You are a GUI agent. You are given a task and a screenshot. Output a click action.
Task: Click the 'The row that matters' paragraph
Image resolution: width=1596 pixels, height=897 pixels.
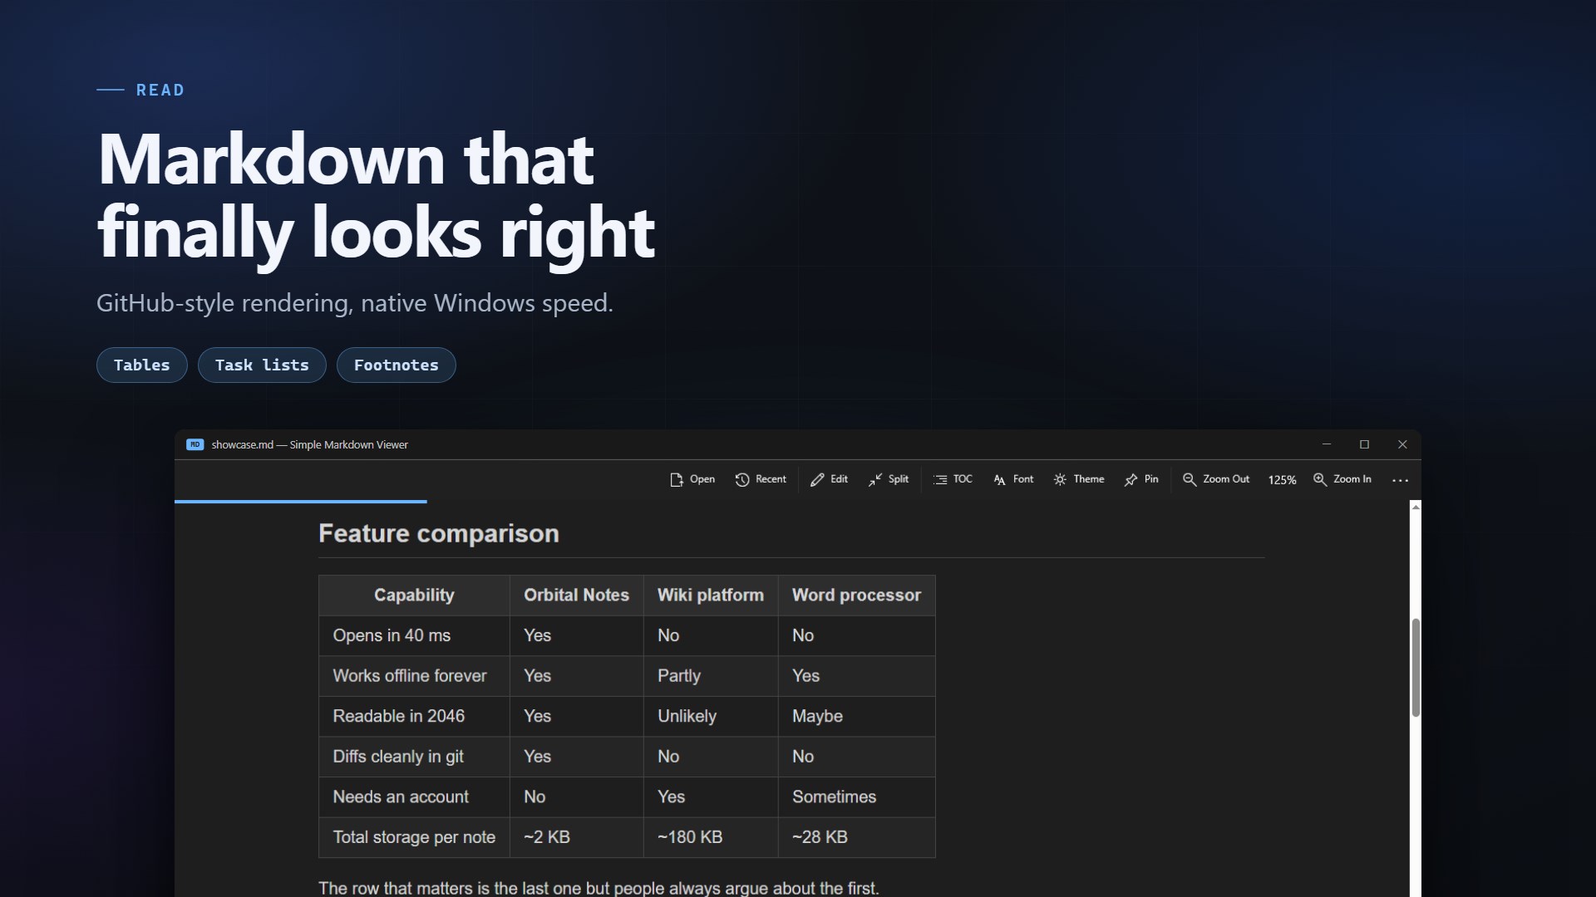(x=598, y=888)
